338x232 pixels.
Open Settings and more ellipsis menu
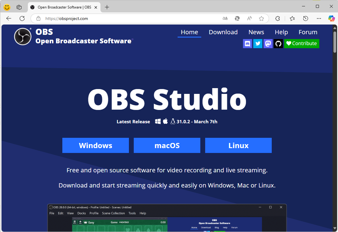[319, 18]
